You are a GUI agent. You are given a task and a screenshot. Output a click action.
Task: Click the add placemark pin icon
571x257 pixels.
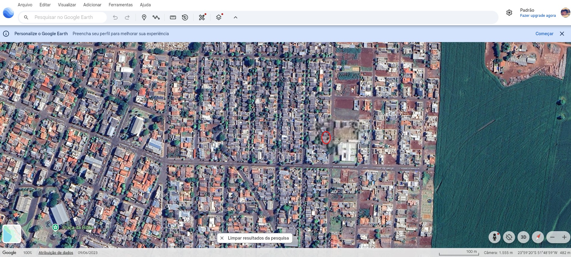144,17
